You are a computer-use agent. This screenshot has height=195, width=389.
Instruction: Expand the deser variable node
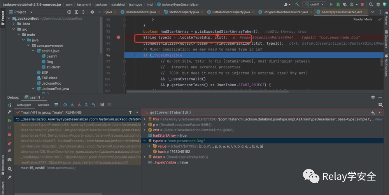click(145, 157)
